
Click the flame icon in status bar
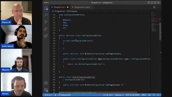click(55, 95)
